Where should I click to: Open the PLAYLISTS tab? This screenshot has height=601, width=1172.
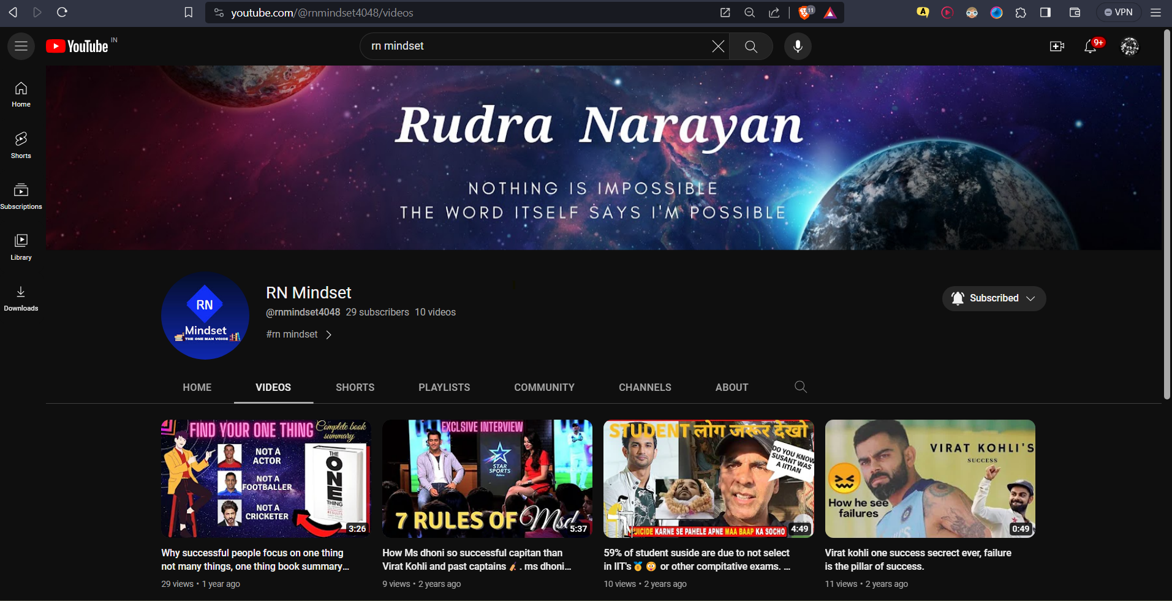[x=444, y=387]
